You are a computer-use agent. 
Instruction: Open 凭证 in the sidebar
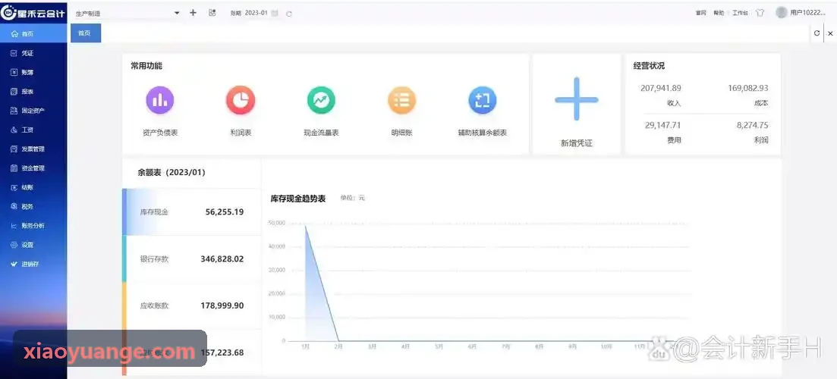(33, 53)
